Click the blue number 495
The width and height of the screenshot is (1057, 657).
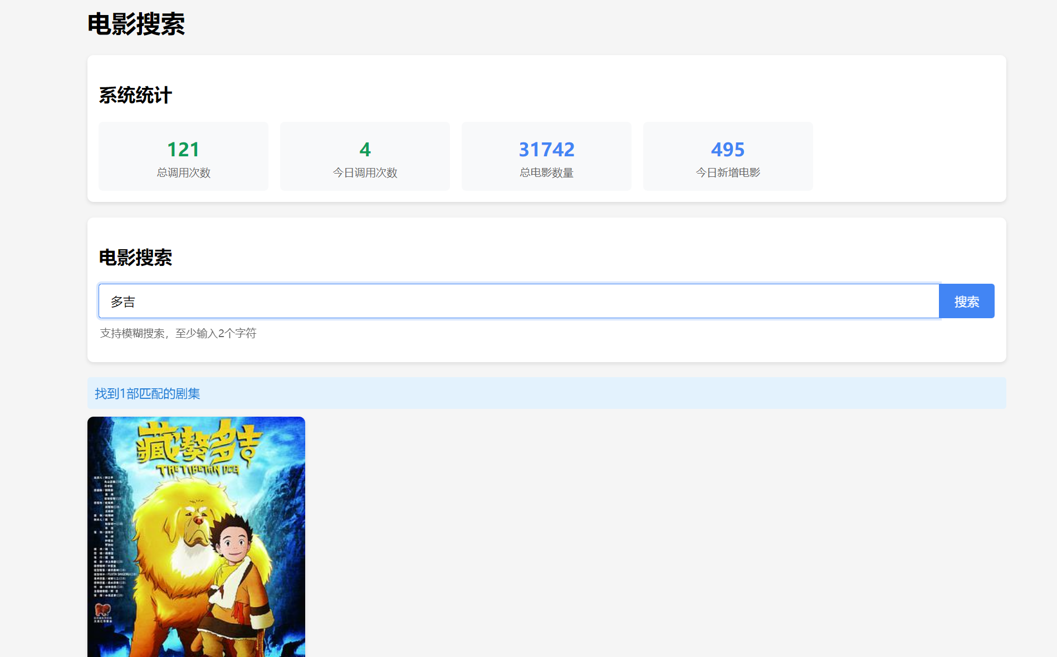click(727, 150)
